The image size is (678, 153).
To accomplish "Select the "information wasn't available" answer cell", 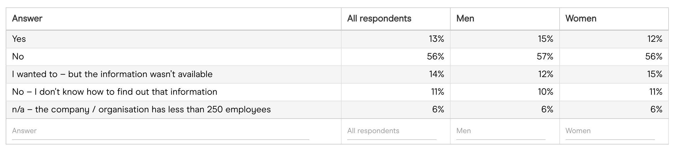I will coord(112,74).
